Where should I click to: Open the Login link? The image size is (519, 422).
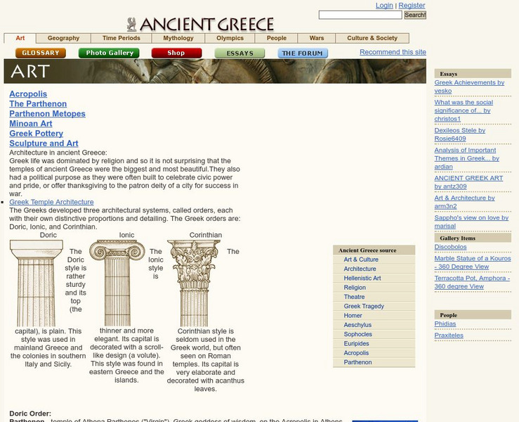(x=384, y=6)
